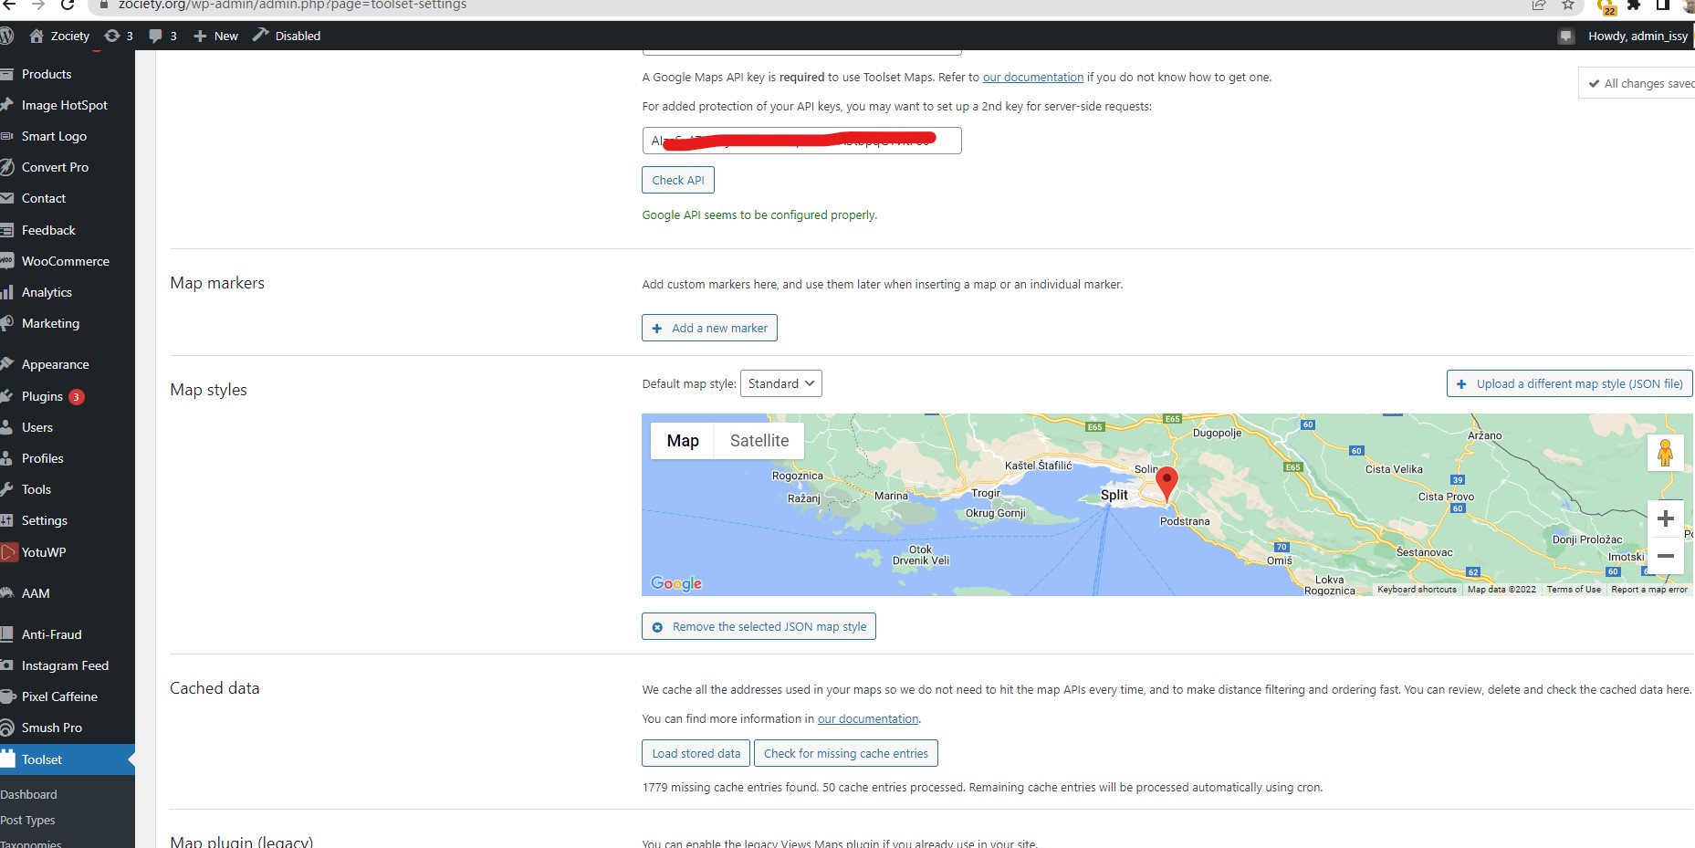The width and height of the screenshot is (1695, 848).
Task: Zoom out the map with minus button
Action: 1666,556
